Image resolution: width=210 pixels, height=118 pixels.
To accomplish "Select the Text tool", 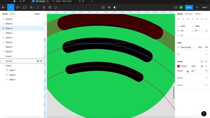I will (x=38, y=8).
